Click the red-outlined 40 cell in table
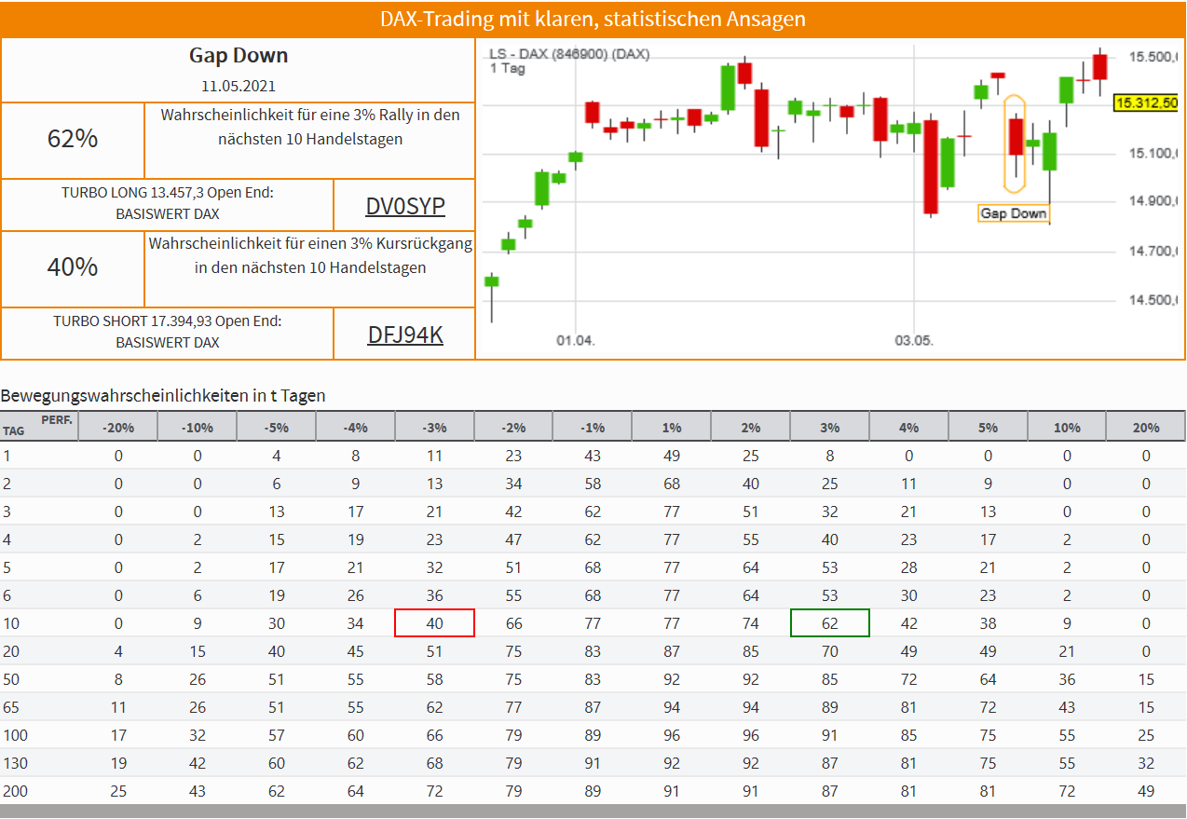 point(434,623)
